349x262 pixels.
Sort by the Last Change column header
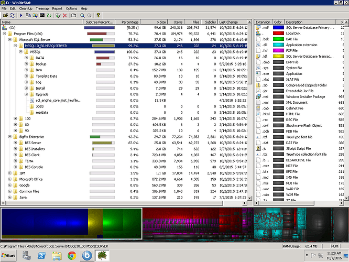click(x=232, y=22)
